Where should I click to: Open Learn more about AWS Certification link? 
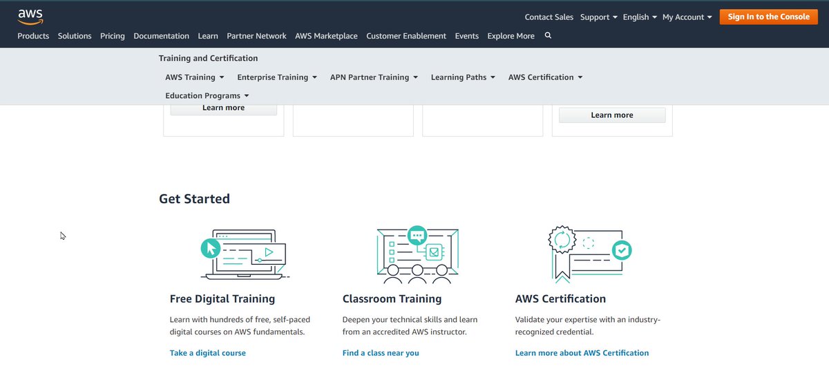(x=582, y=353)
